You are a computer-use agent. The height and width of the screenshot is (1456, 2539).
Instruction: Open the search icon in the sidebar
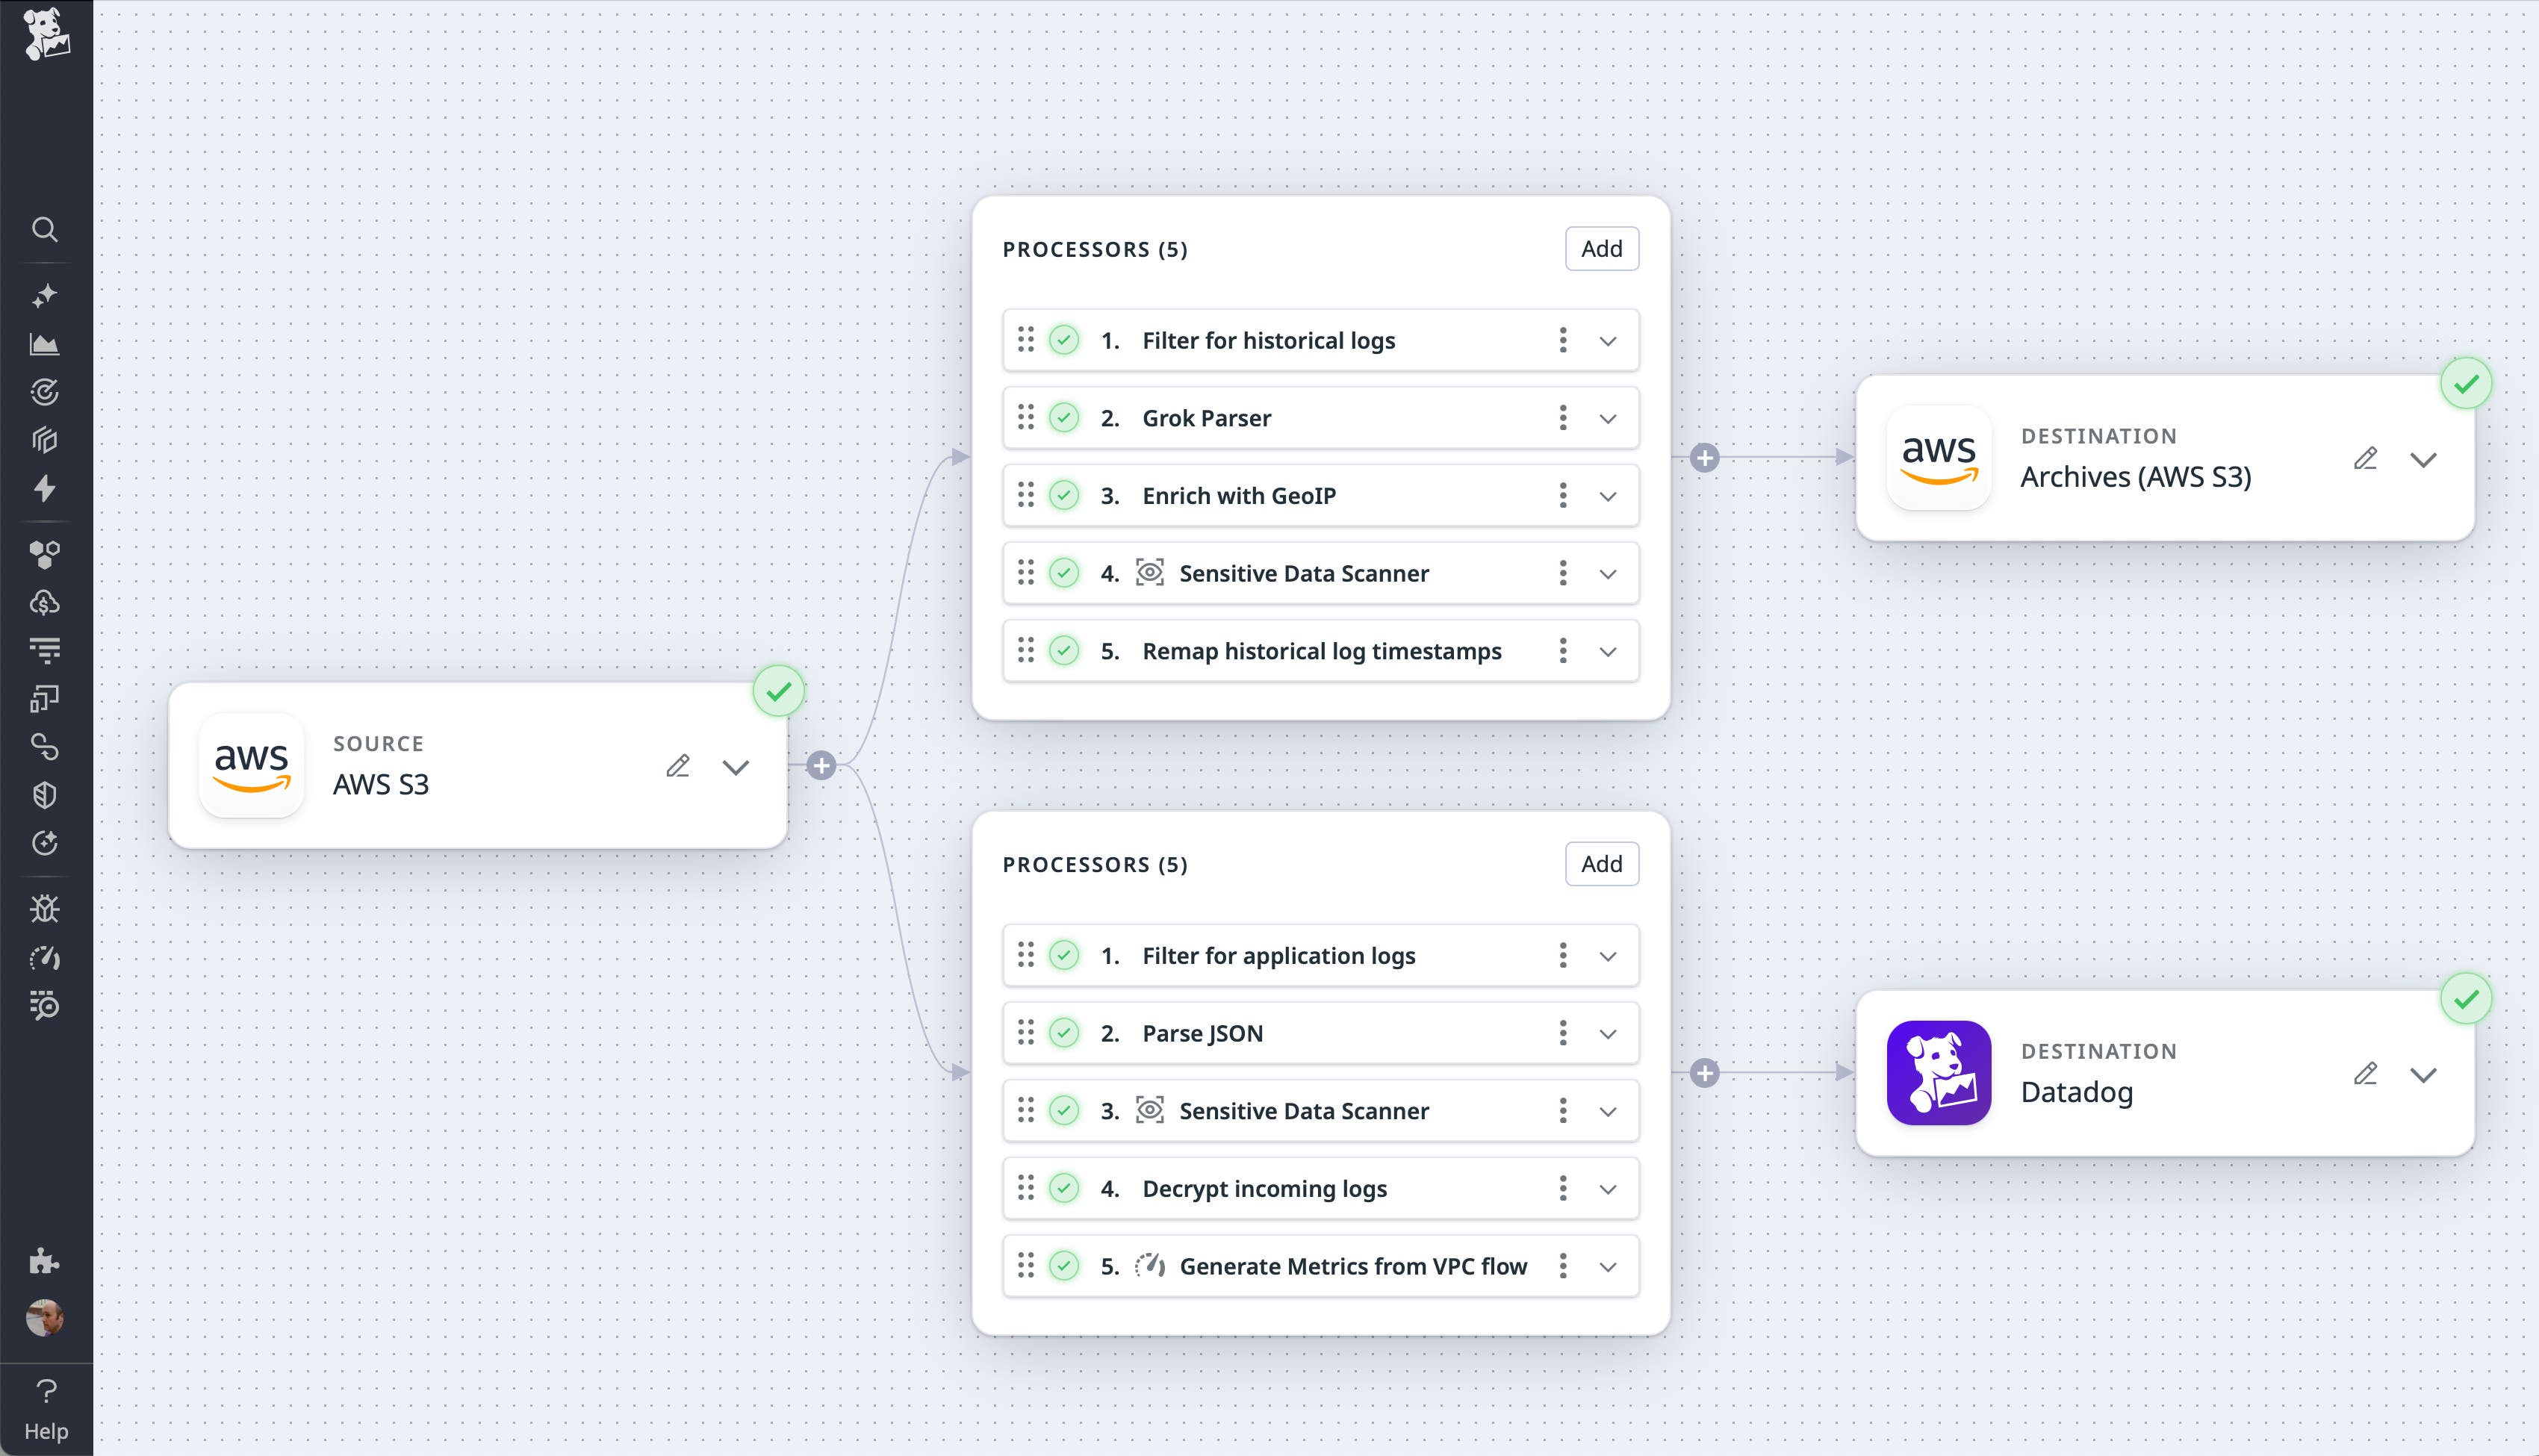tap(45, 230)
